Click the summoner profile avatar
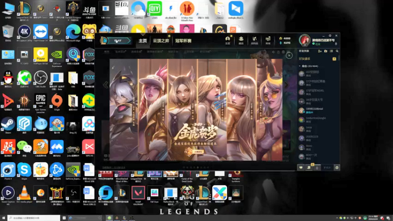This screenshot has height=221, width=393. click(x=305, y=40)
